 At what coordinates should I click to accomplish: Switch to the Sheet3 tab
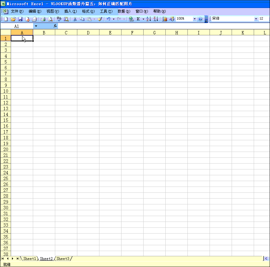63,259
